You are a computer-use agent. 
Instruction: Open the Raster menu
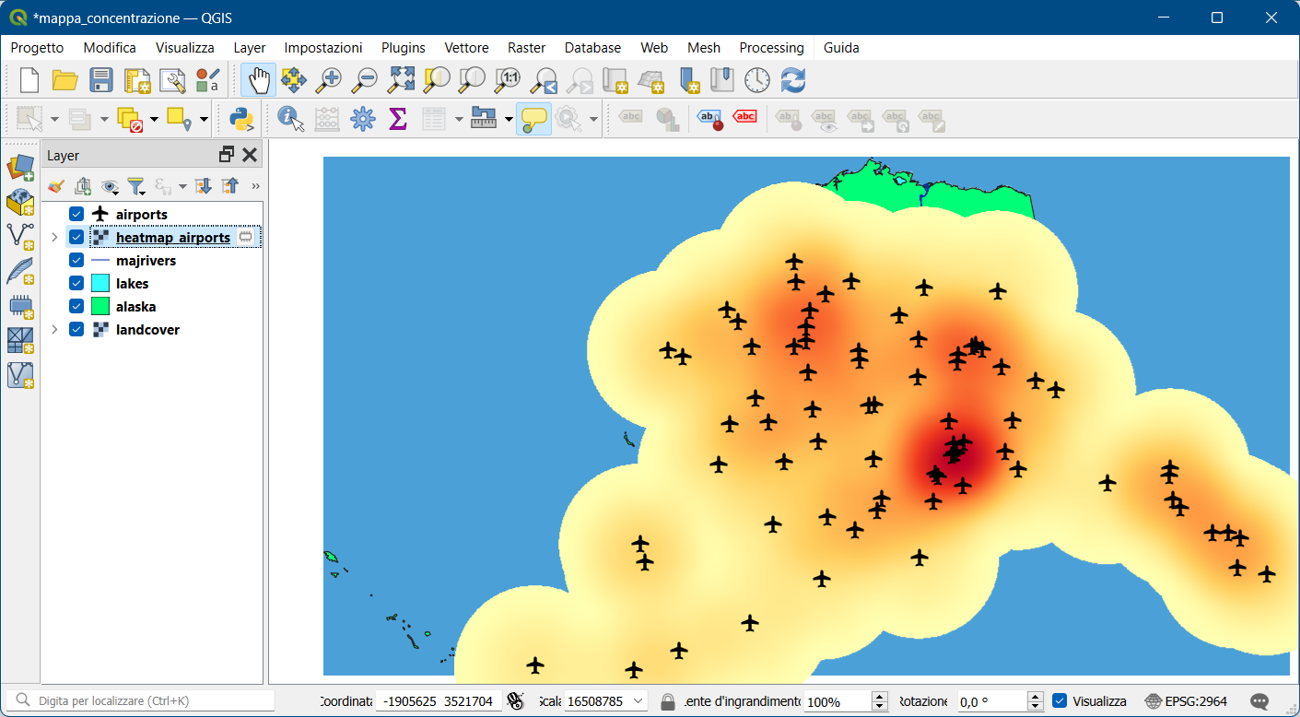point(527,48)
